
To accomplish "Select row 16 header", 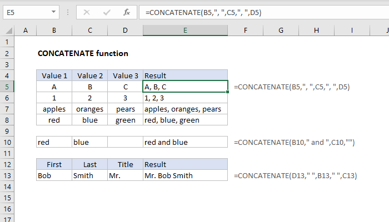I will point(7,209).
